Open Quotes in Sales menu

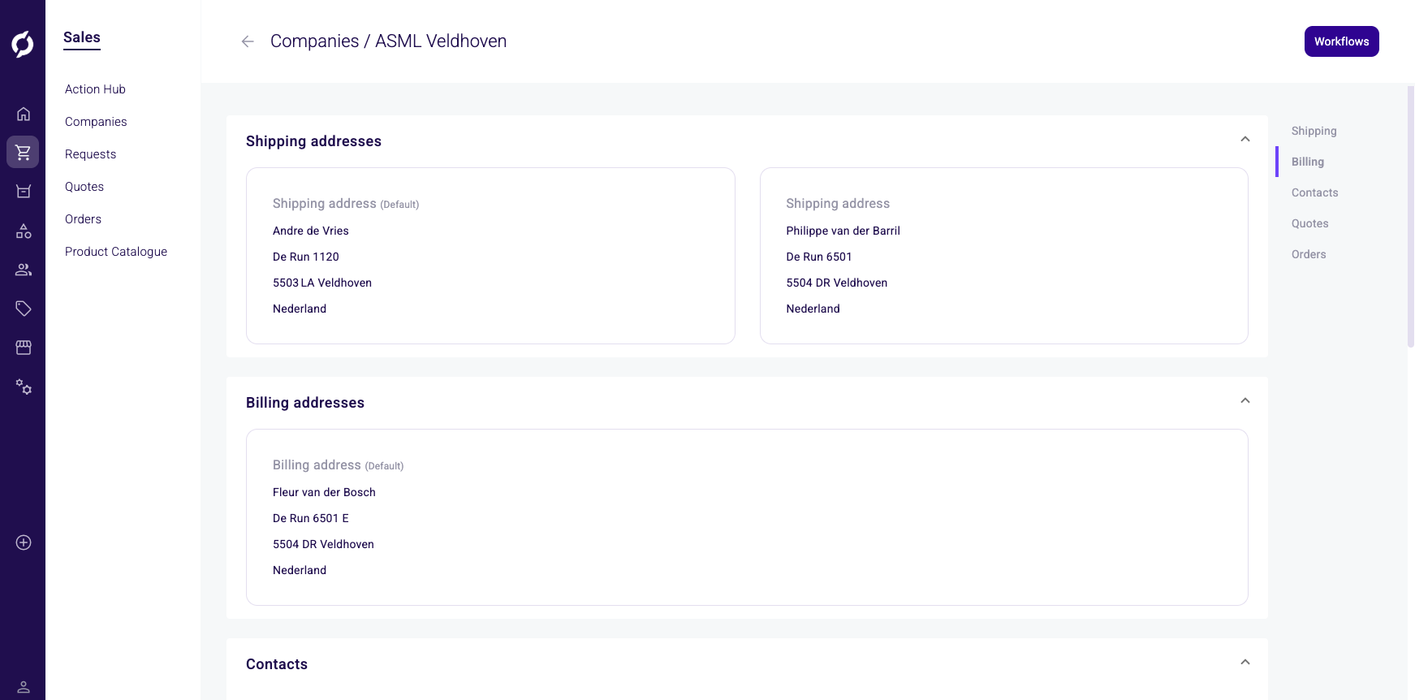[x=84, y=187]
